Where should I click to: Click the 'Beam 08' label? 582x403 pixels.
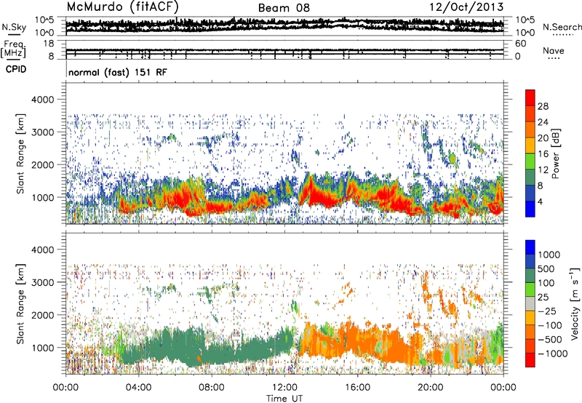pyautogui.click(x=284, y=8)
